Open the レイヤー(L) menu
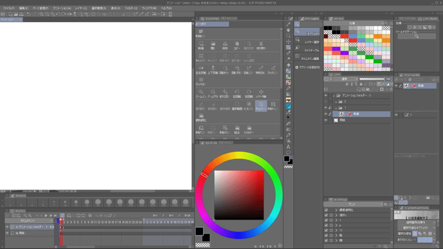443x249 pixels. tap(81, 8)
